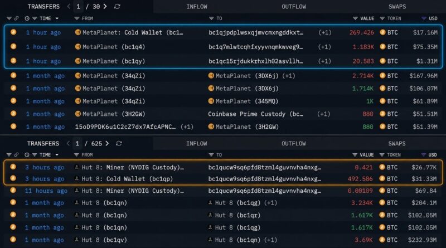Click the Hut 8 icon beside Cold Wallet (bc1qp)
This screenshot has width=446, height=248.
(x=76, y=178)
